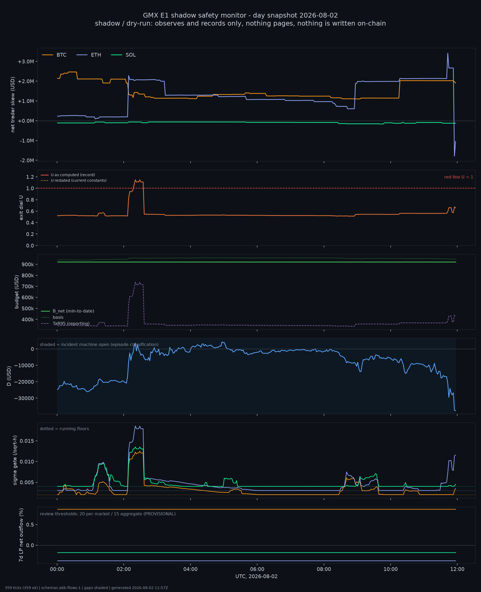Click the 00:00 time tick label

coord(57,569)
